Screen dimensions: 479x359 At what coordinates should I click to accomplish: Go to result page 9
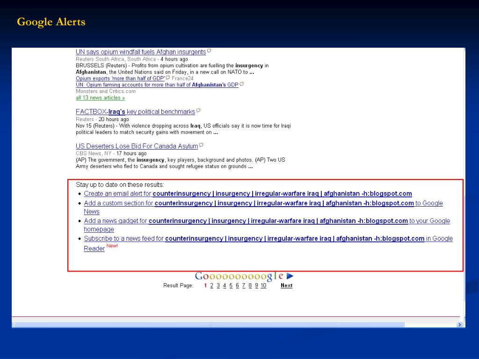[257, 286]
